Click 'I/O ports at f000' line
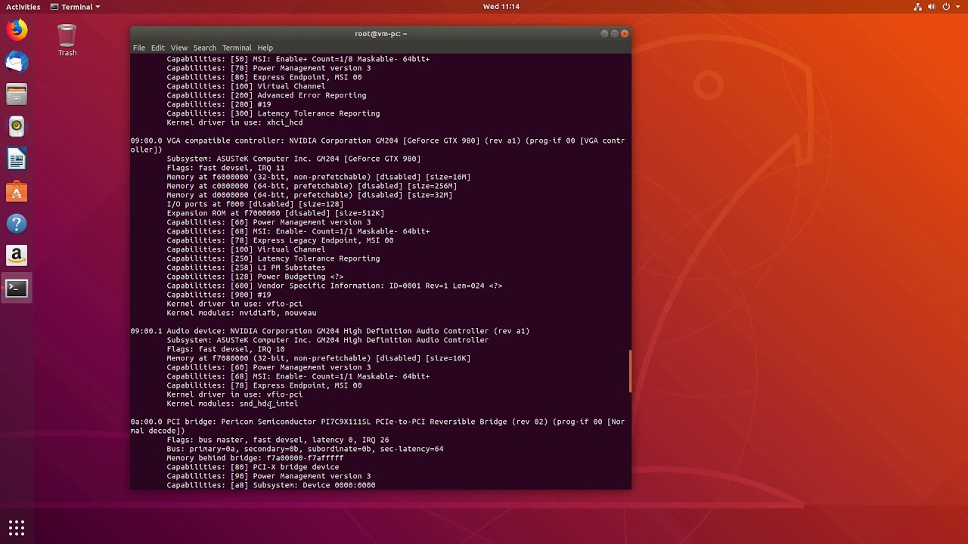Screen dimensions: 968x544 pos(255,204)
